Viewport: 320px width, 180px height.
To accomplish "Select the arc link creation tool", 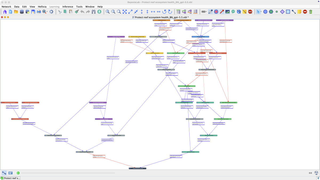I will click(x=294, y=12).
